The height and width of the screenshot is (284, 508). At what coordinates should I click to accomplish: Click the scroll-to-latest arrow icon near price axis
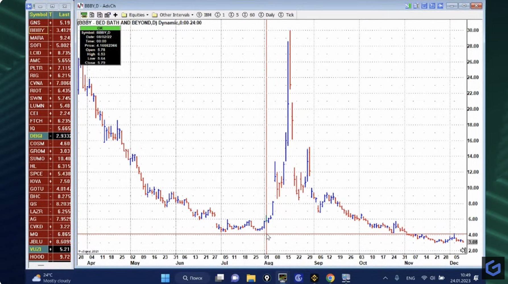[463, 250]
